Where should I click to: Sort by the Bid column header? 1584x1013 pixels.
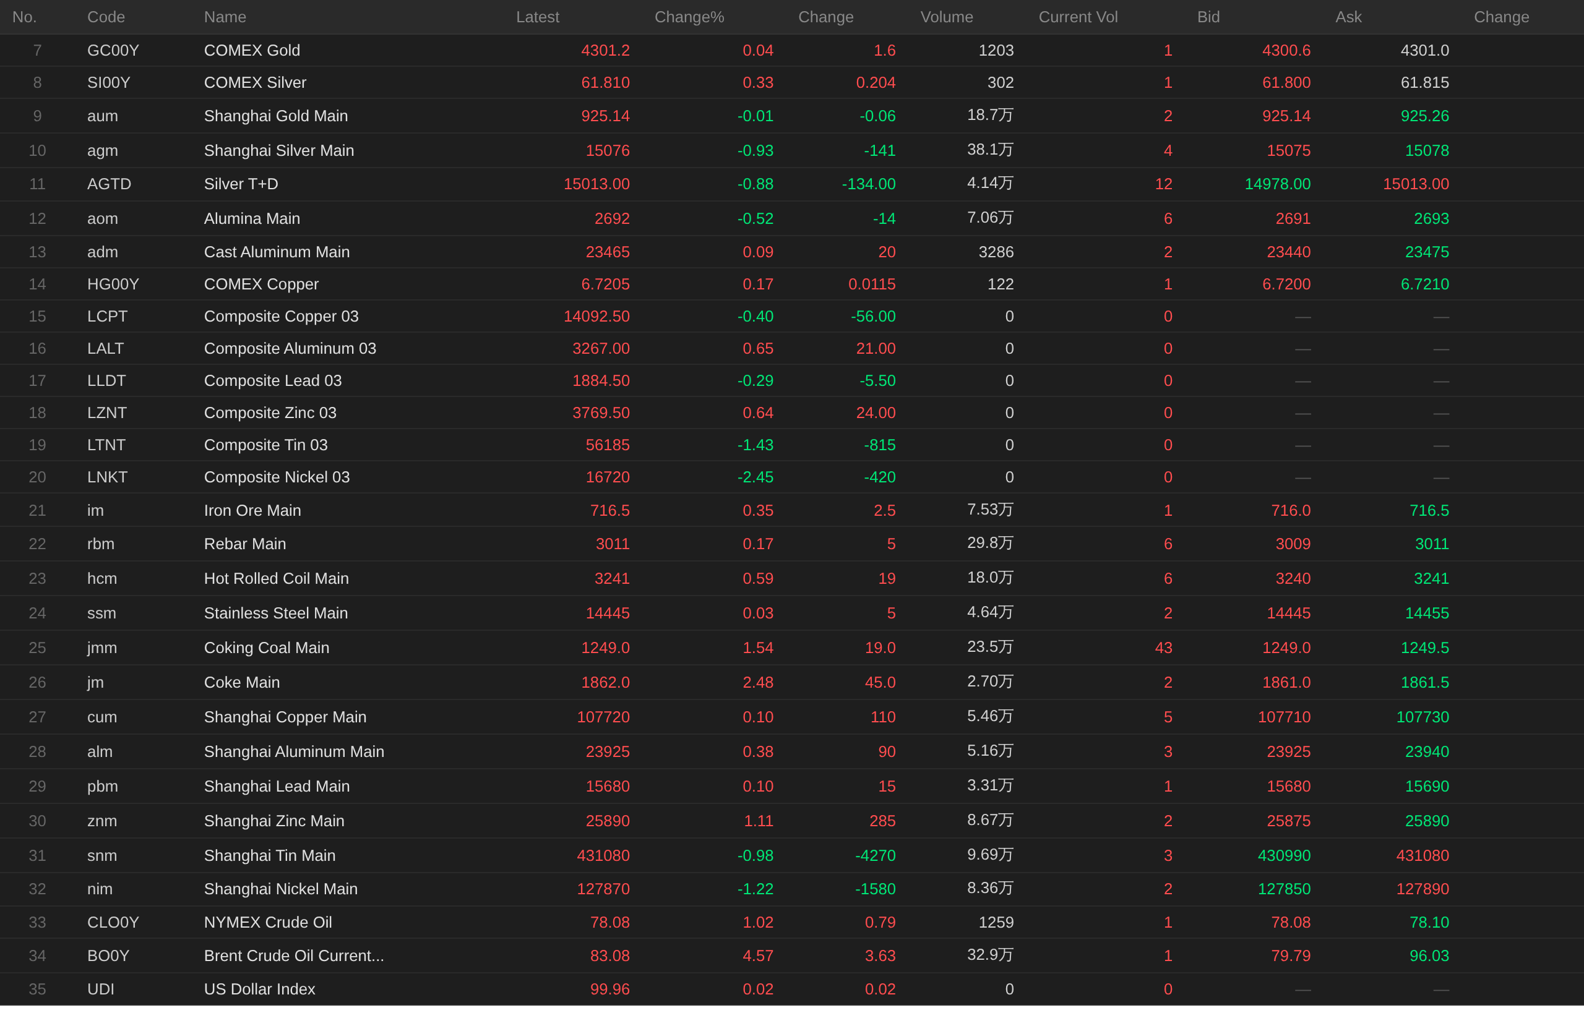tap(1208, 17)
